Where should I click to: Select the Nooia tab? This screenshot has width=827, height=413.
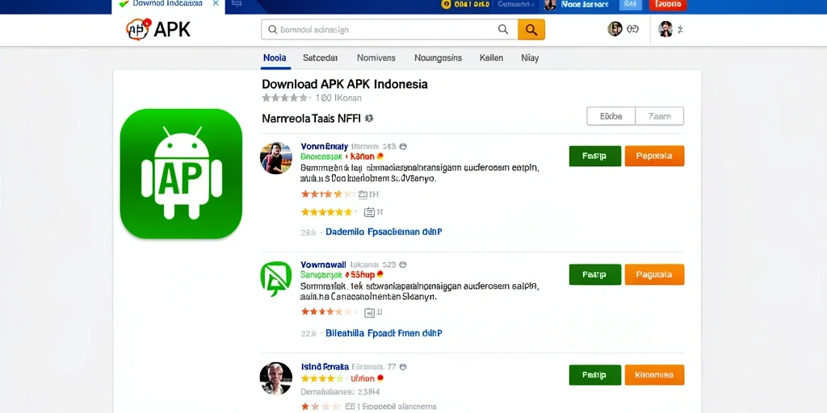[275, 58]
